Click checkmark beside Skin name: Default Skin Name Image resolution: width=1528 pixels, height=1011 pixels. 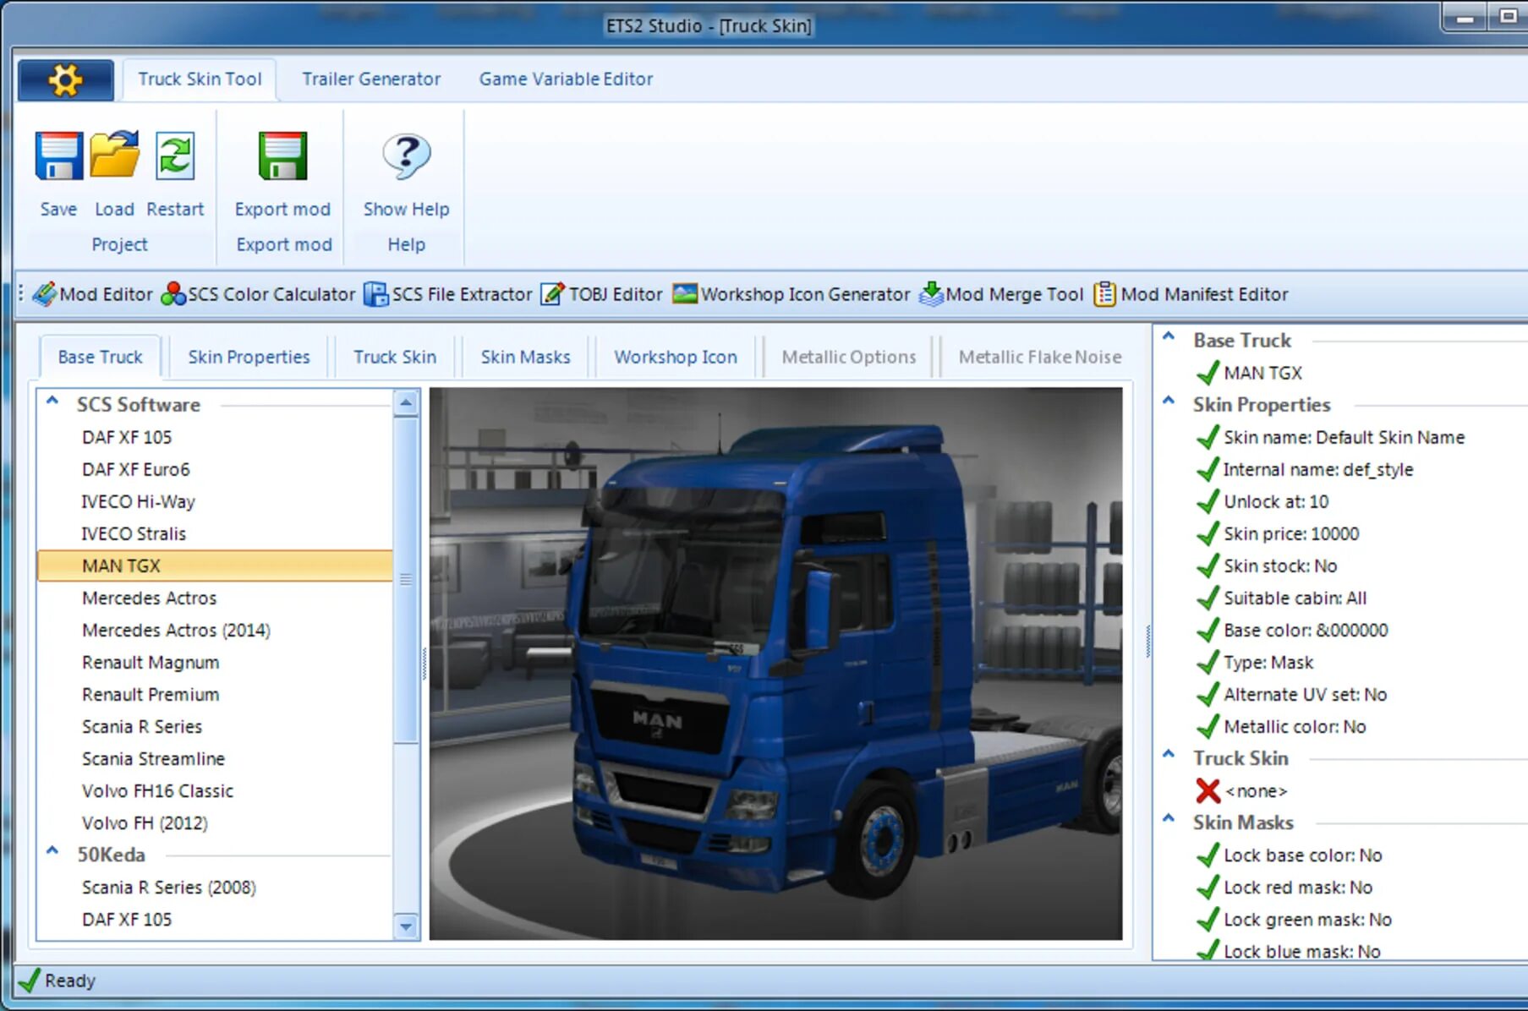click(x=1208, y=437)
